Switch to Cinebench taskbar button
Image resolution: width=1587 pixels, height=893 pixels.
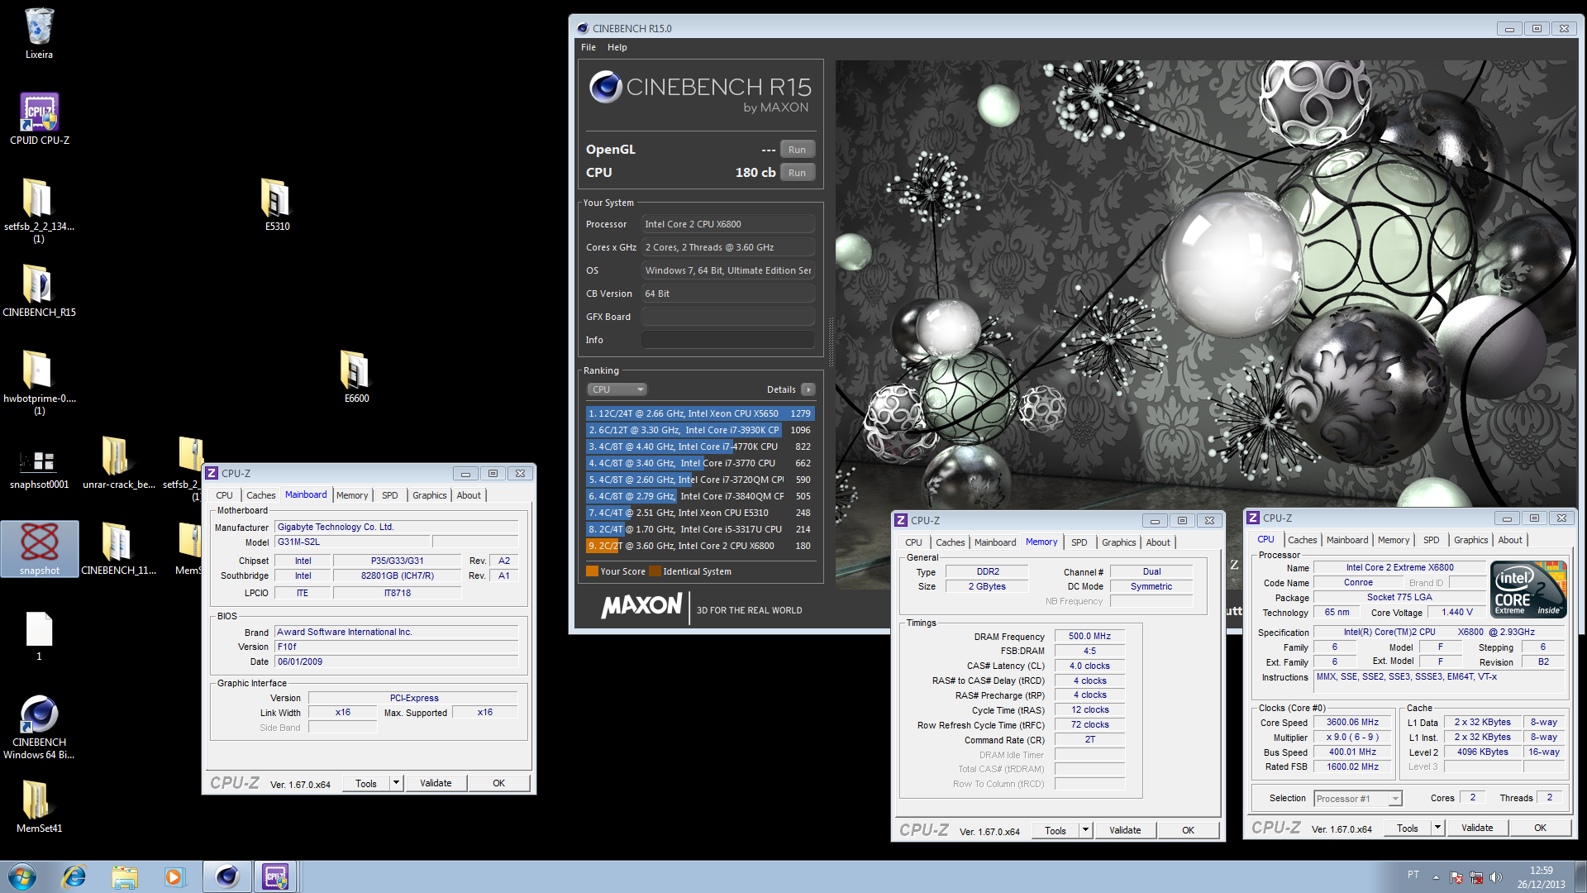226,876
